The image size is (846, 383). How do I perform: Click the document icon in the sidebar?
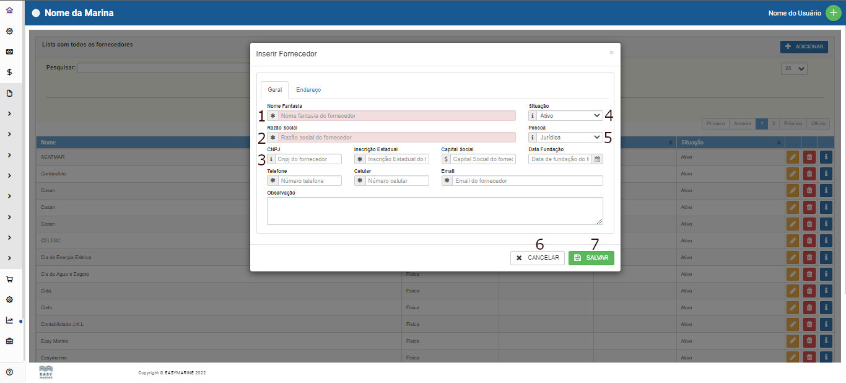point(9,93)
